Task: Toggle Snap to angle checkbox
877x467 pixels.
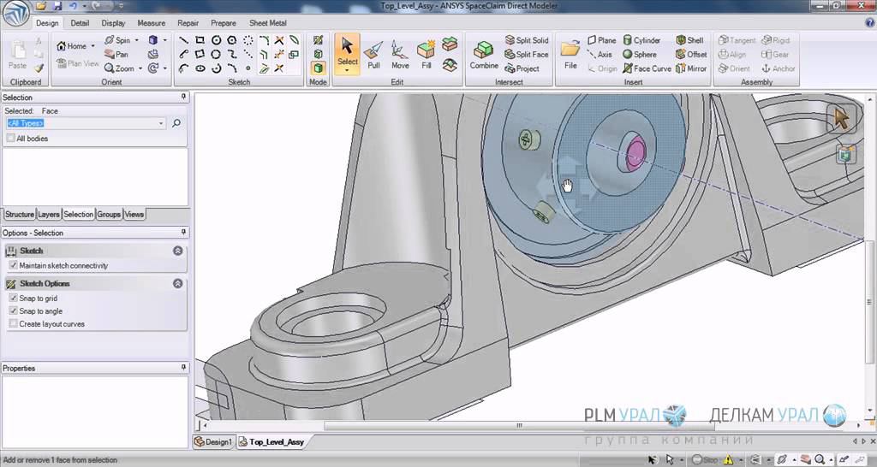Action: [x=14, y=310]
